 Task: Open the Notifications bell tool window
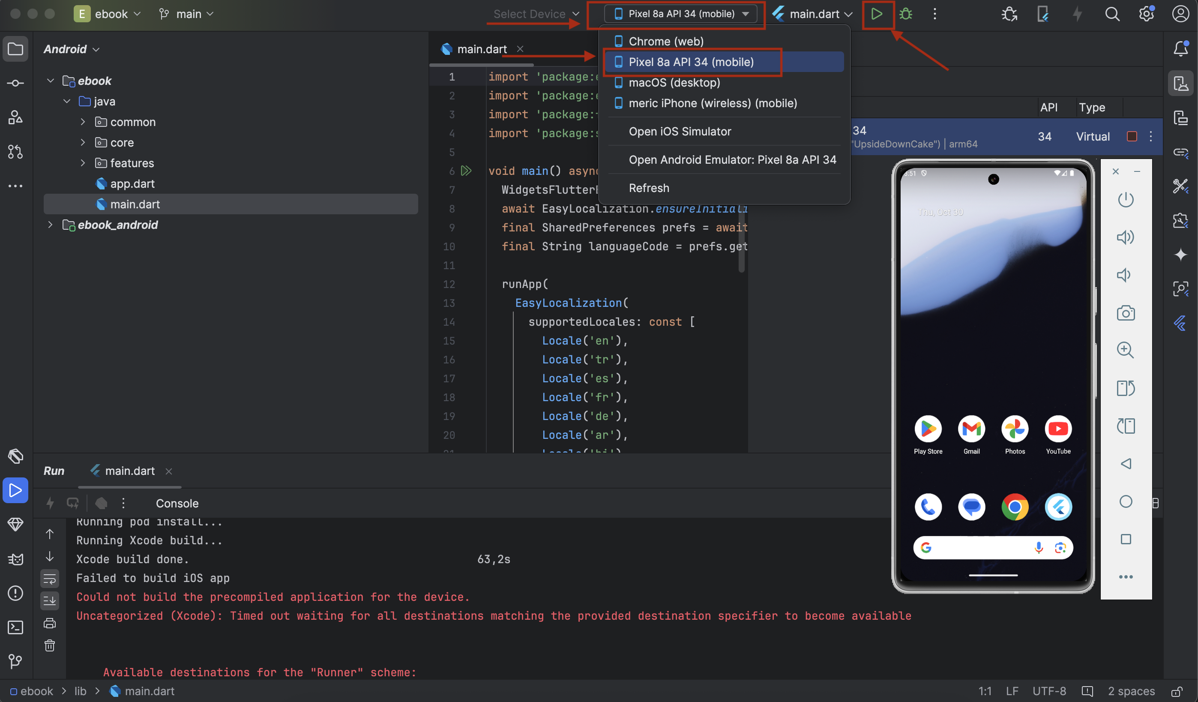point(1181,48)
